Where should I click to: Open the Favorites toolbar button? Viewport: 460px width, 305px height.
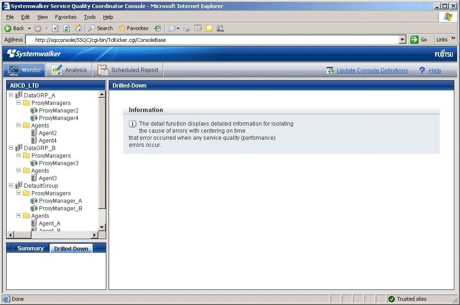coord(134,28)
